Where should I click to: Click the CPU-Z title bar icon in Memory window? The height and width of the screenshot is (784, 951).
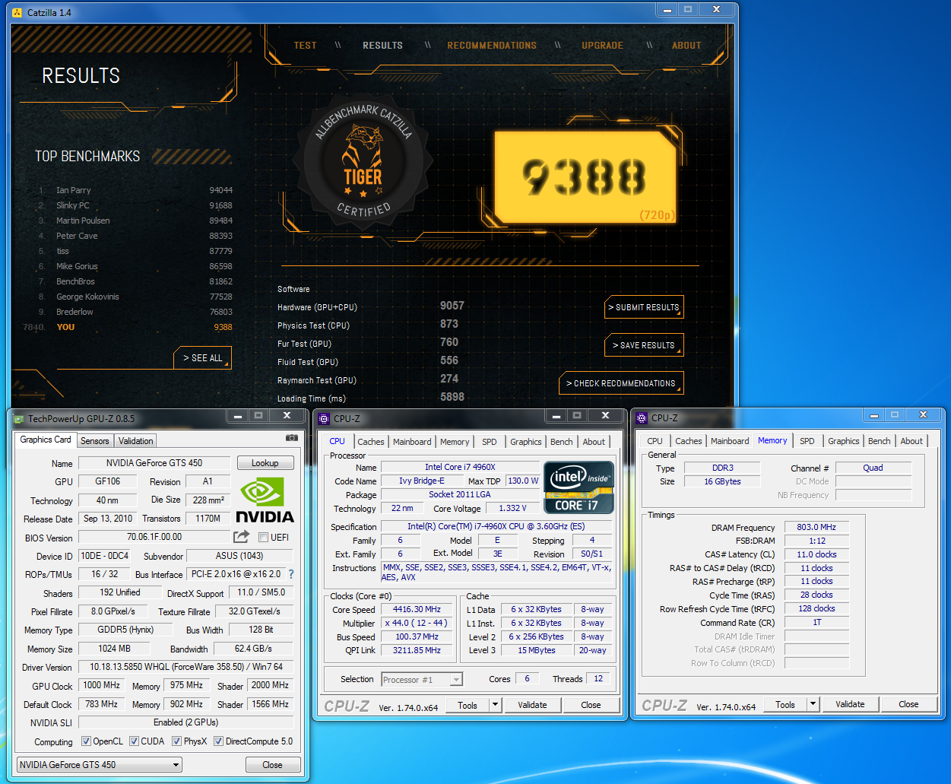[642, 418]
